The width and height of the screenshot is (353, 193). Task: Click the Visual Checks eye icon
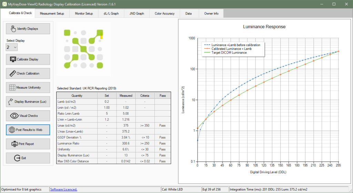coord(14,116)
